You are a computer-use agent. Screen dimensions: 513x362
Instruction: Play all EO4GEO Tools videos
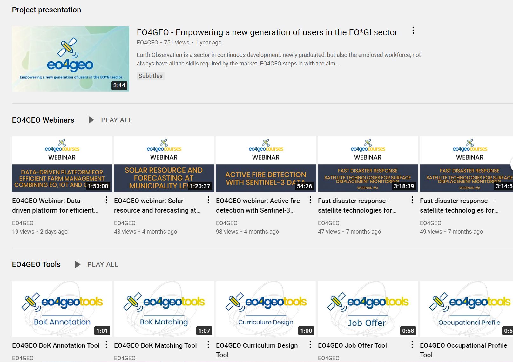coord(103,264)
